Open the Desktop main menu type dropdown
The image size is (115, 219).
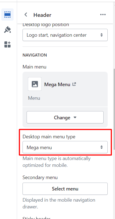pyautogui.click(x=65, y=147)
